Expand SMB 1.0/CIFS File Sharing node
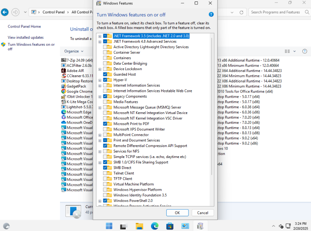 click(x=100, y=163)
